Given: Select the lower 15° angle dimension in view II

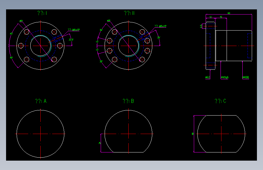Looking at the screenshot, I should coord(97,50).
